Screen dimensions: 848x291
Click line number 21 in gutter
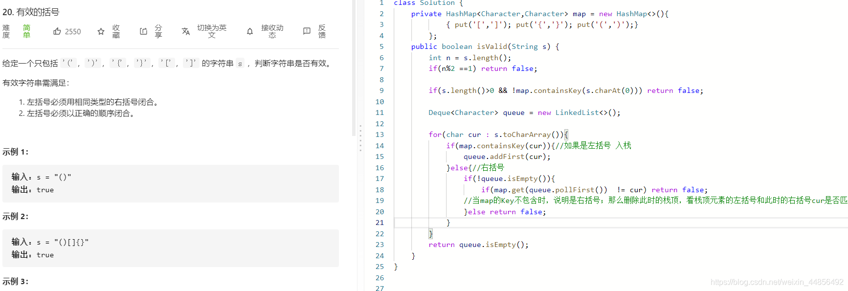coord(379,223)
